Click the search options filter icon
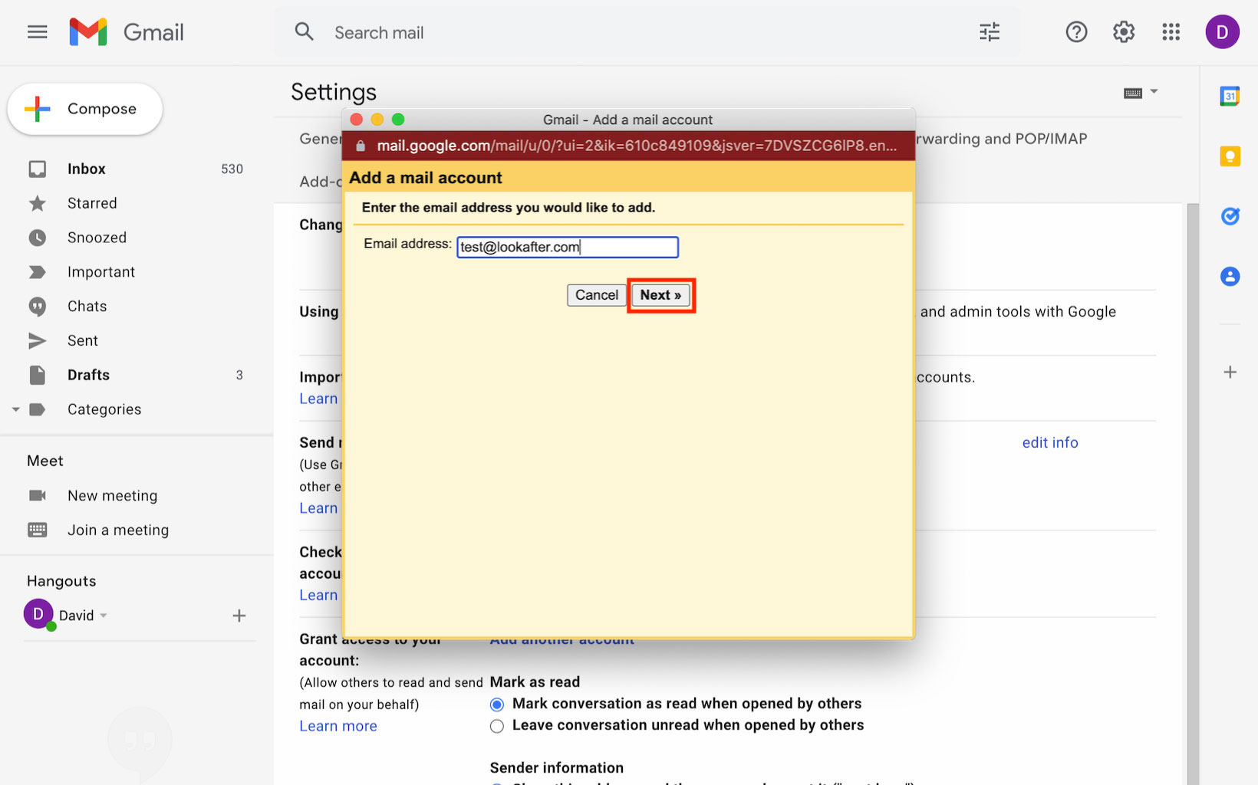The height and width of the screenshot is (785, 1258). pos(989,32)
